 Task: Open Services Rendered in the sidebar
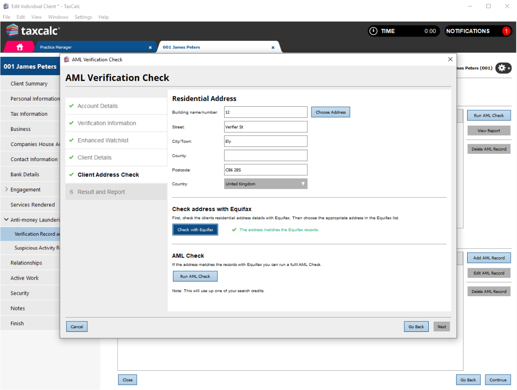click(x=30, y=205)
